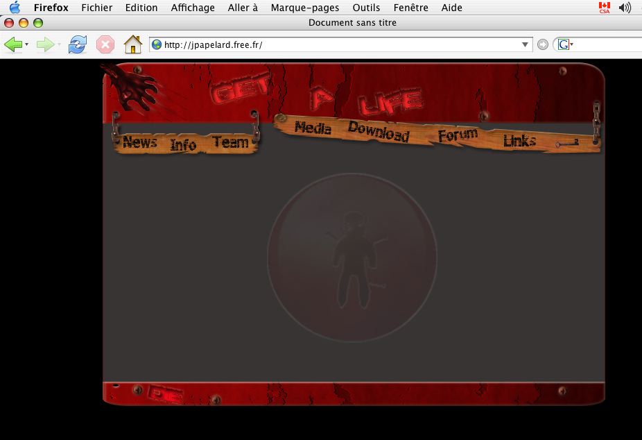The width and height of the screenshot is (642, 440).
Task: Open the Apple menu
Action: (x=15, y=8)
